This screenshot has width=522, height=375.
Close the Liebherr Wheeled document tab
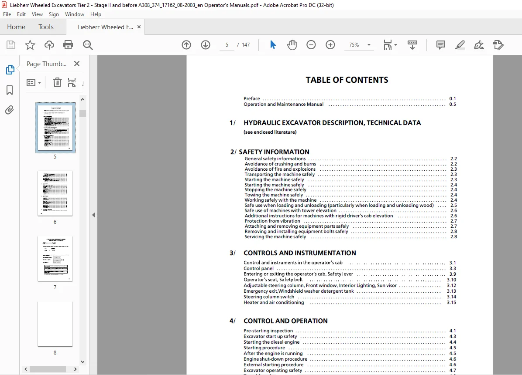(139, 27)
